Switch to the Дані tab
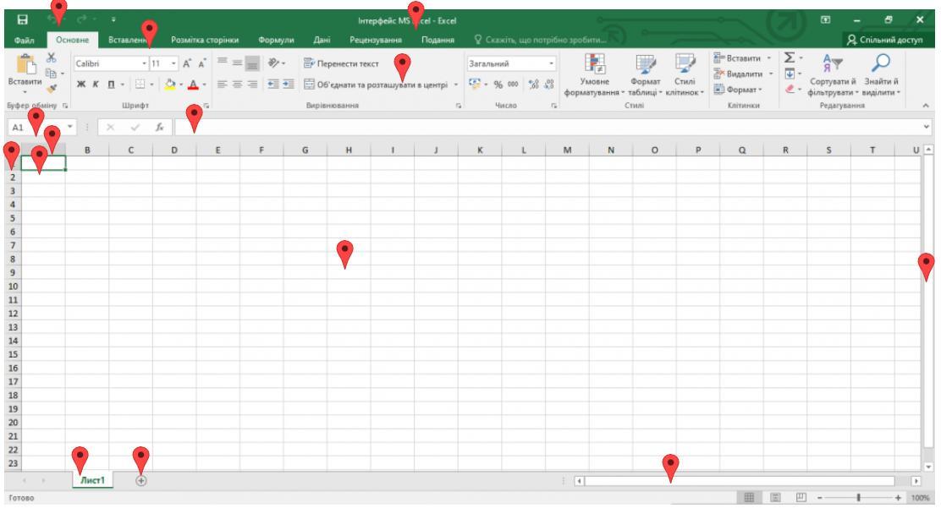Screen dimensions: 941x508 tap(322, 40)
